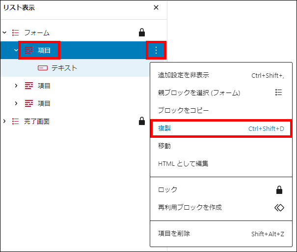Click the reusable block diamond icon
The image size is (297, 252).
pyautogui.click(x=279, y=208)
